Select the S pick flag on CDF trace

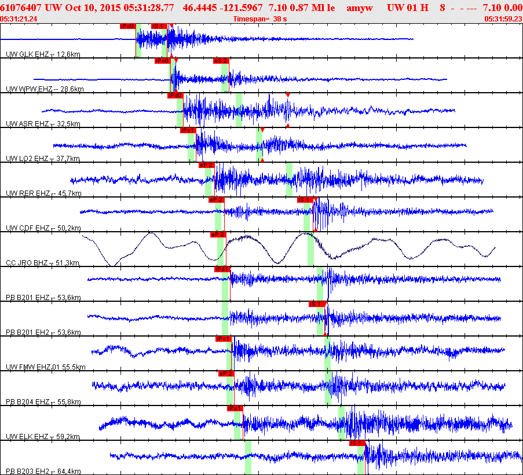tap(305, 200)
